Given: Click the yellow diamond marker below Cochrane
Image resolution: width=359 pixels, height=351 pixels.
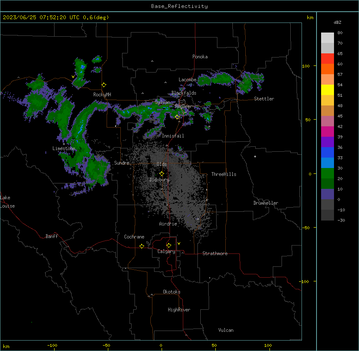Looking at the screenshot, I should [142, 246].
